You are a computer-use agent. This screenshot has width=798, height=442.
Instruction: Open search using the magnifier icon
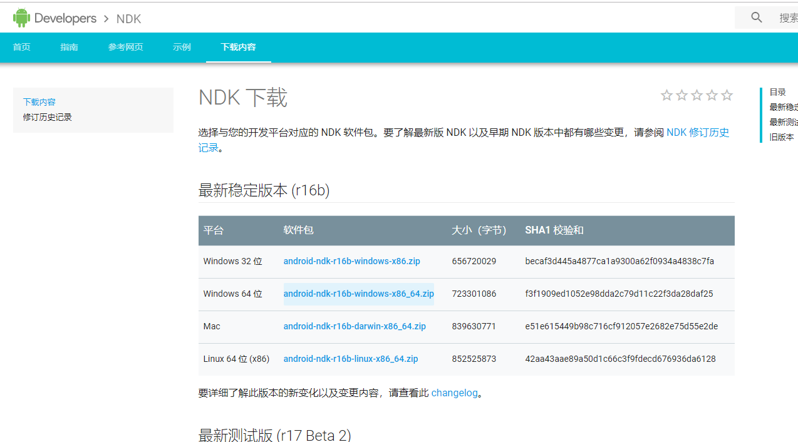click(x=757, y=18)
